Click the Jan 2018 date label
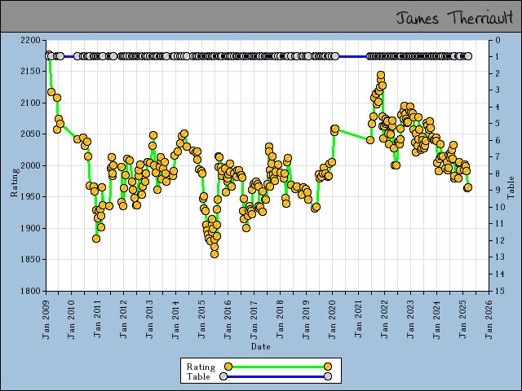 tap(280, 320)
